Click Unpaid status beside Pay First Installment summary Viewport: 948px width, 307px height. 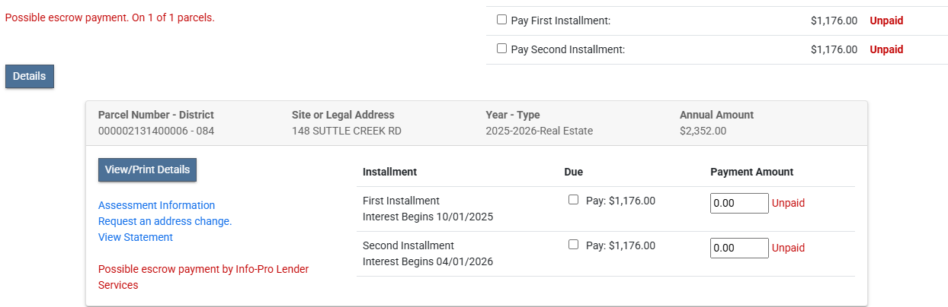click(886, 21)
